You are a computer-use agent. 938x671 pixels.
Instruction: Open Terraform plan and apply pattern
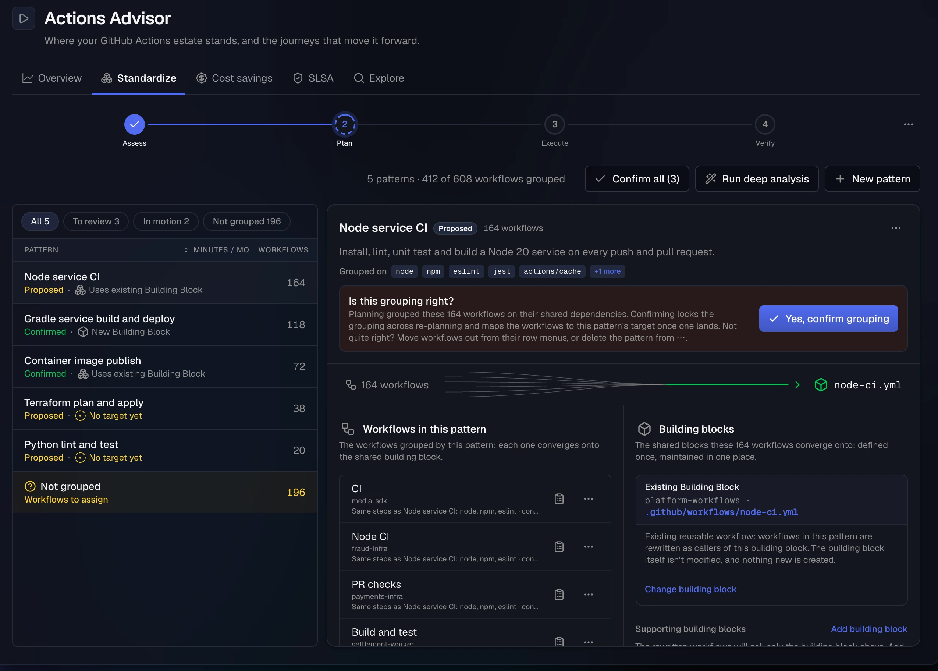pos(165,409)
